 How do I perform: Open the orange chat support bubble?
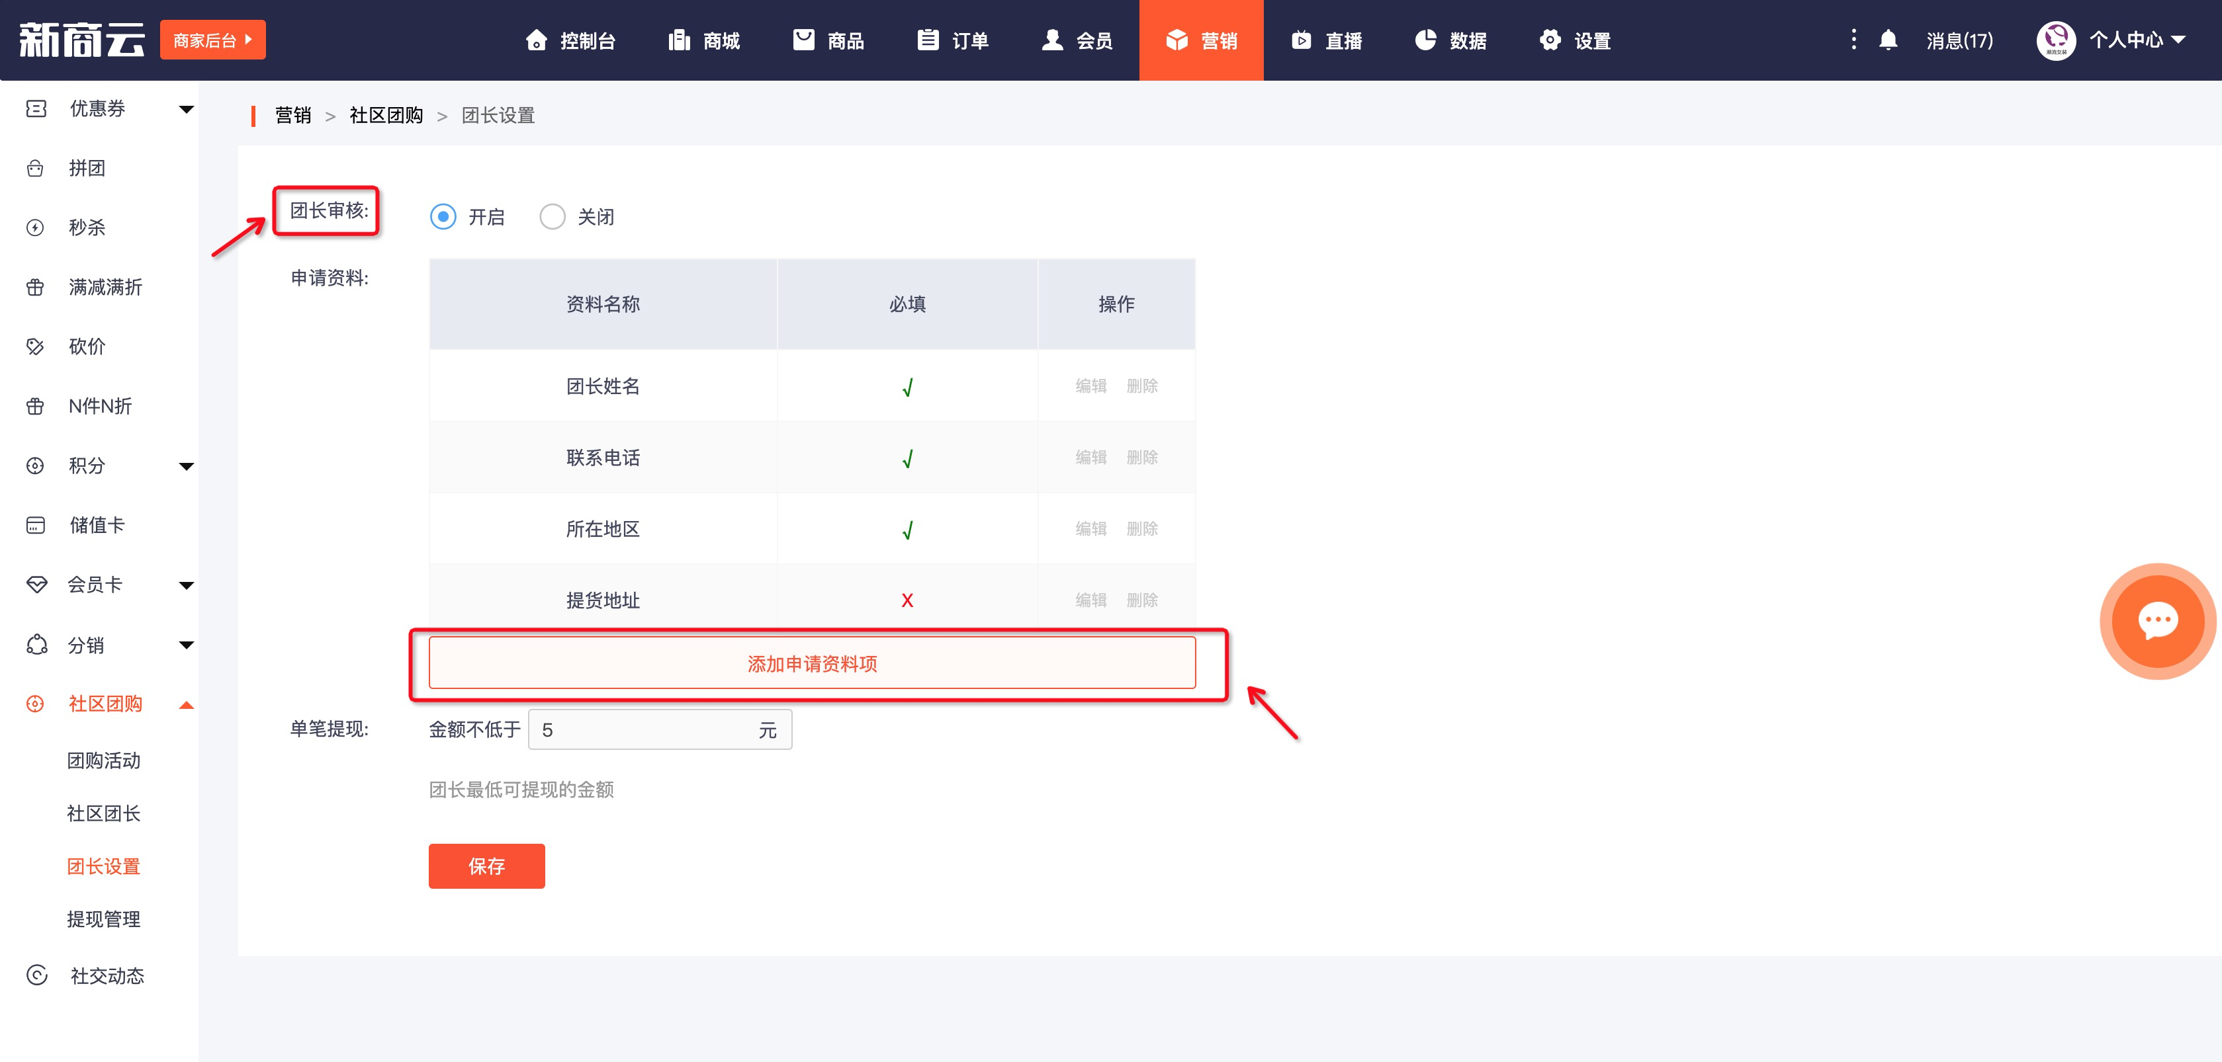[2157, 621]
